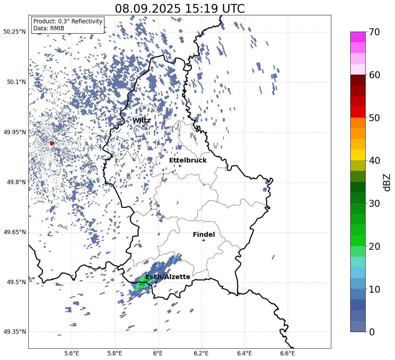Click the Product: 0.3° Reflectivity text
Screen dimensions: 395x360
click(x=68, y=21)
